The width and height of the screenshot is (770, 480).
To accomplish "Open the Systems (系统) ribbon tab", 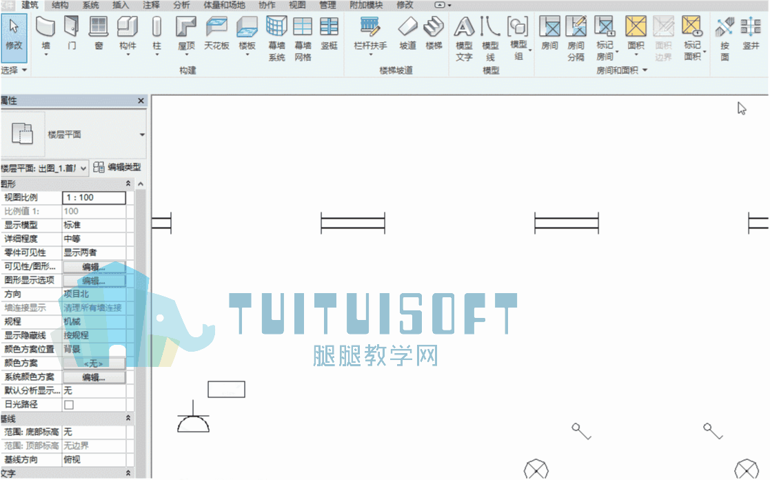I will [x=90, y=5].
